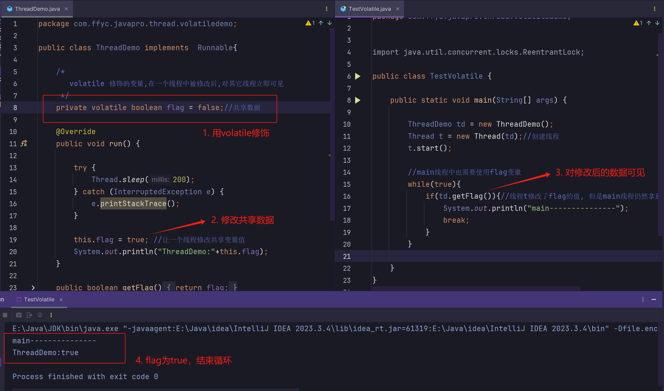The height and width of the screenshot is (391, 664).
Task: Switch to ThreadDemo.java editor tab
Action: tap(37, 9)
